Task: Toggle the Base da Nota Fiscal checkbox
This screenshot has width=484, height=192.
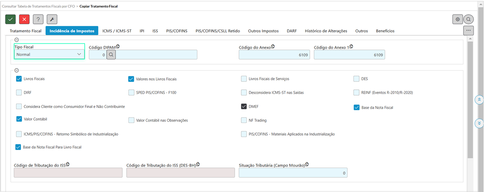Action: point(356,107)
